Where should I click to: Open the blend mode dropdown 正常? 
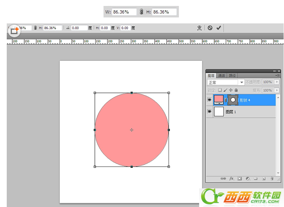(226, 82)
